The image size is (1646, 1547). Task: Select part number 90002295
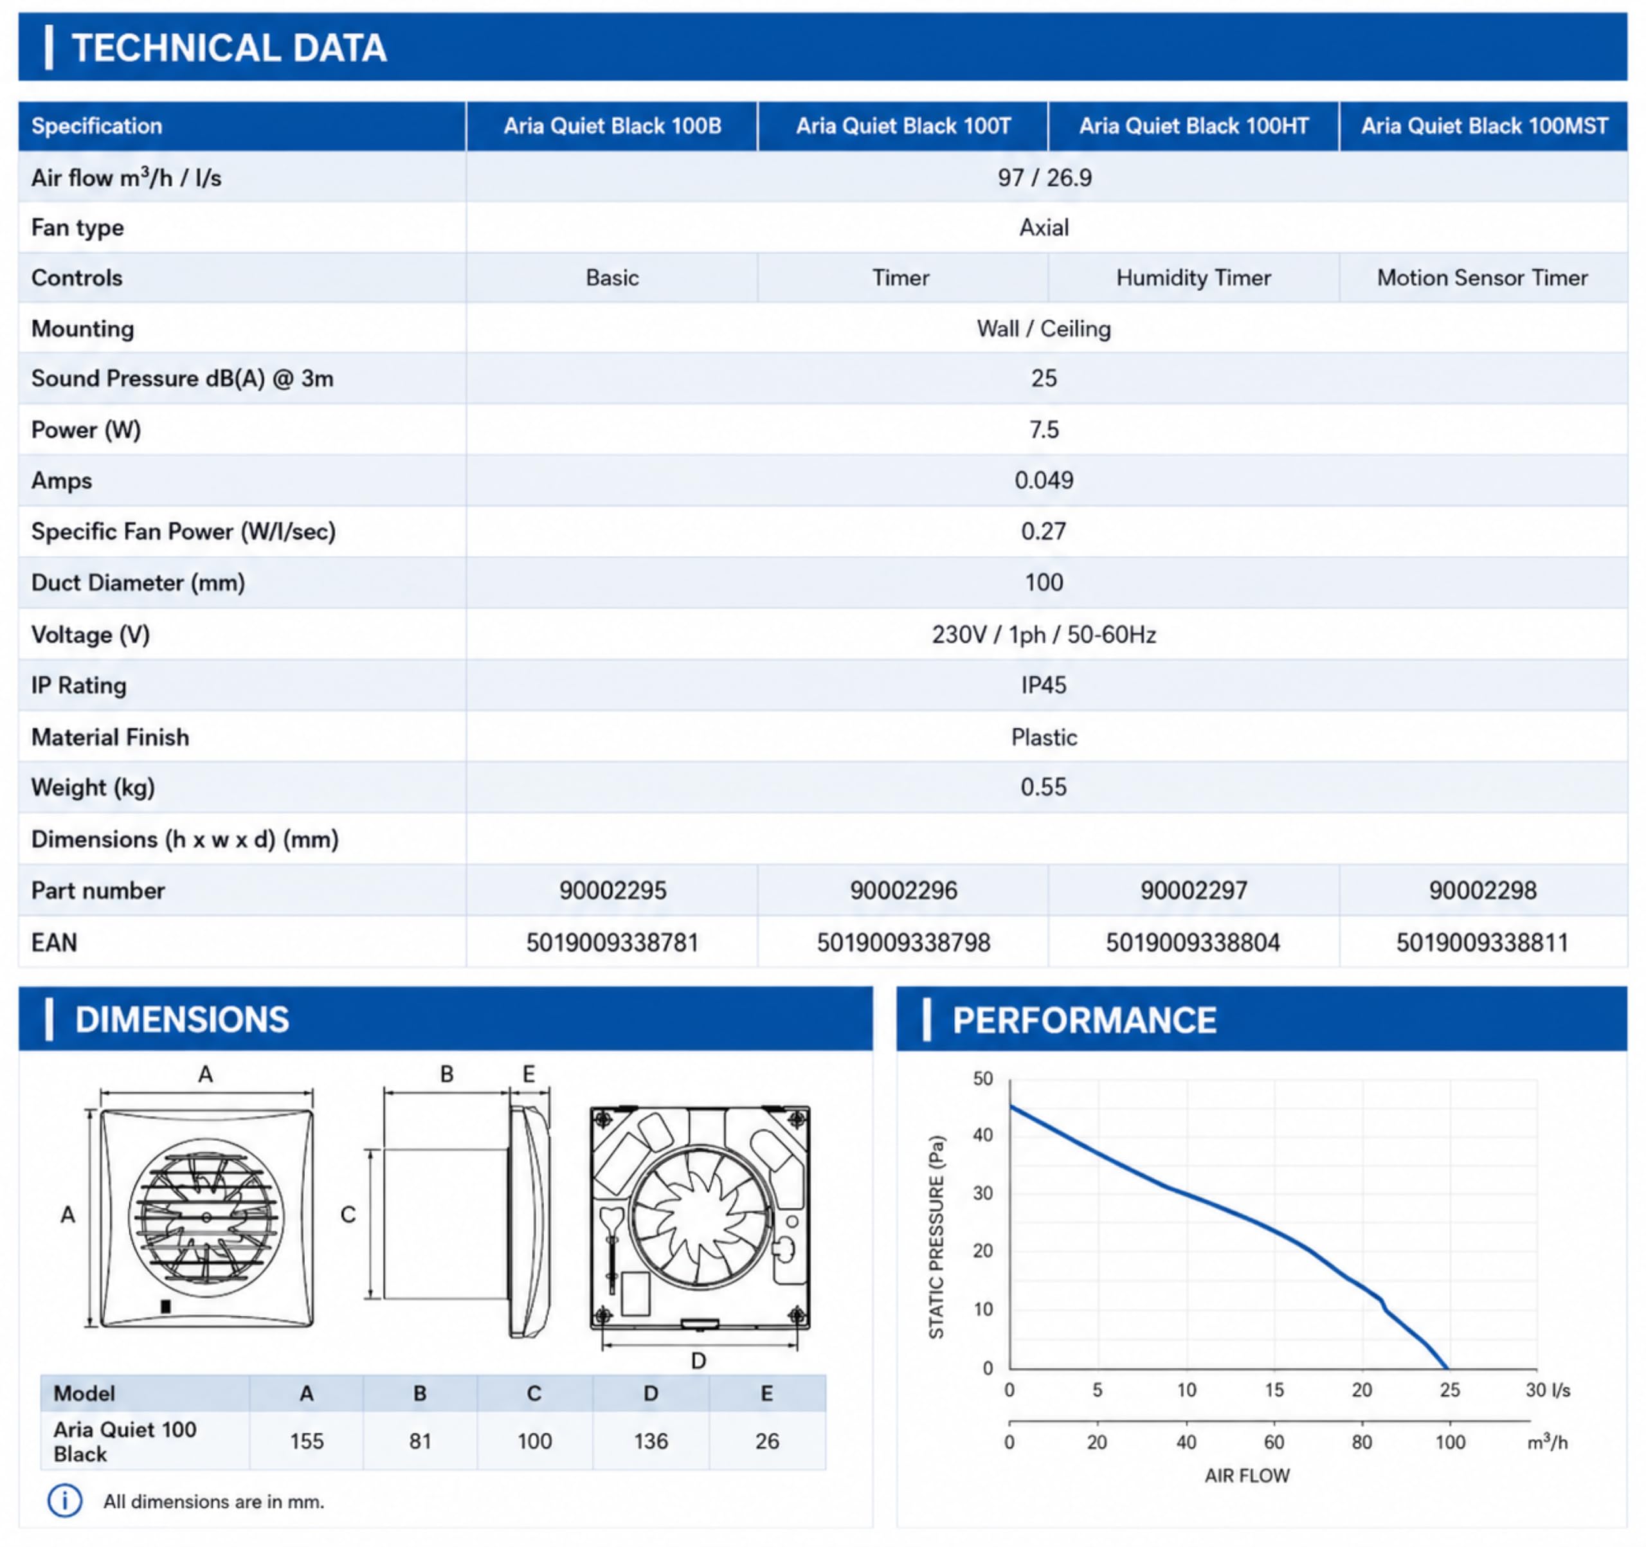(613, 891)
